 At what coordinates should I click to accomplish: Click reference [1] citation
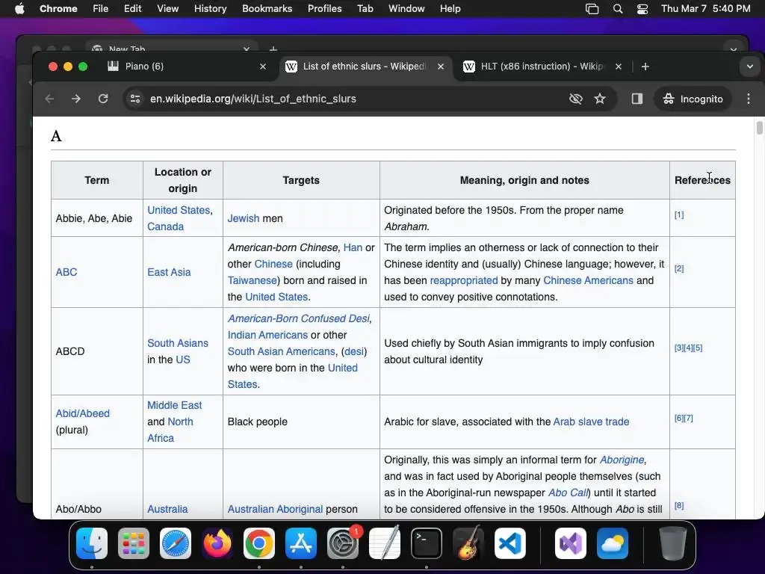point(679,215)
